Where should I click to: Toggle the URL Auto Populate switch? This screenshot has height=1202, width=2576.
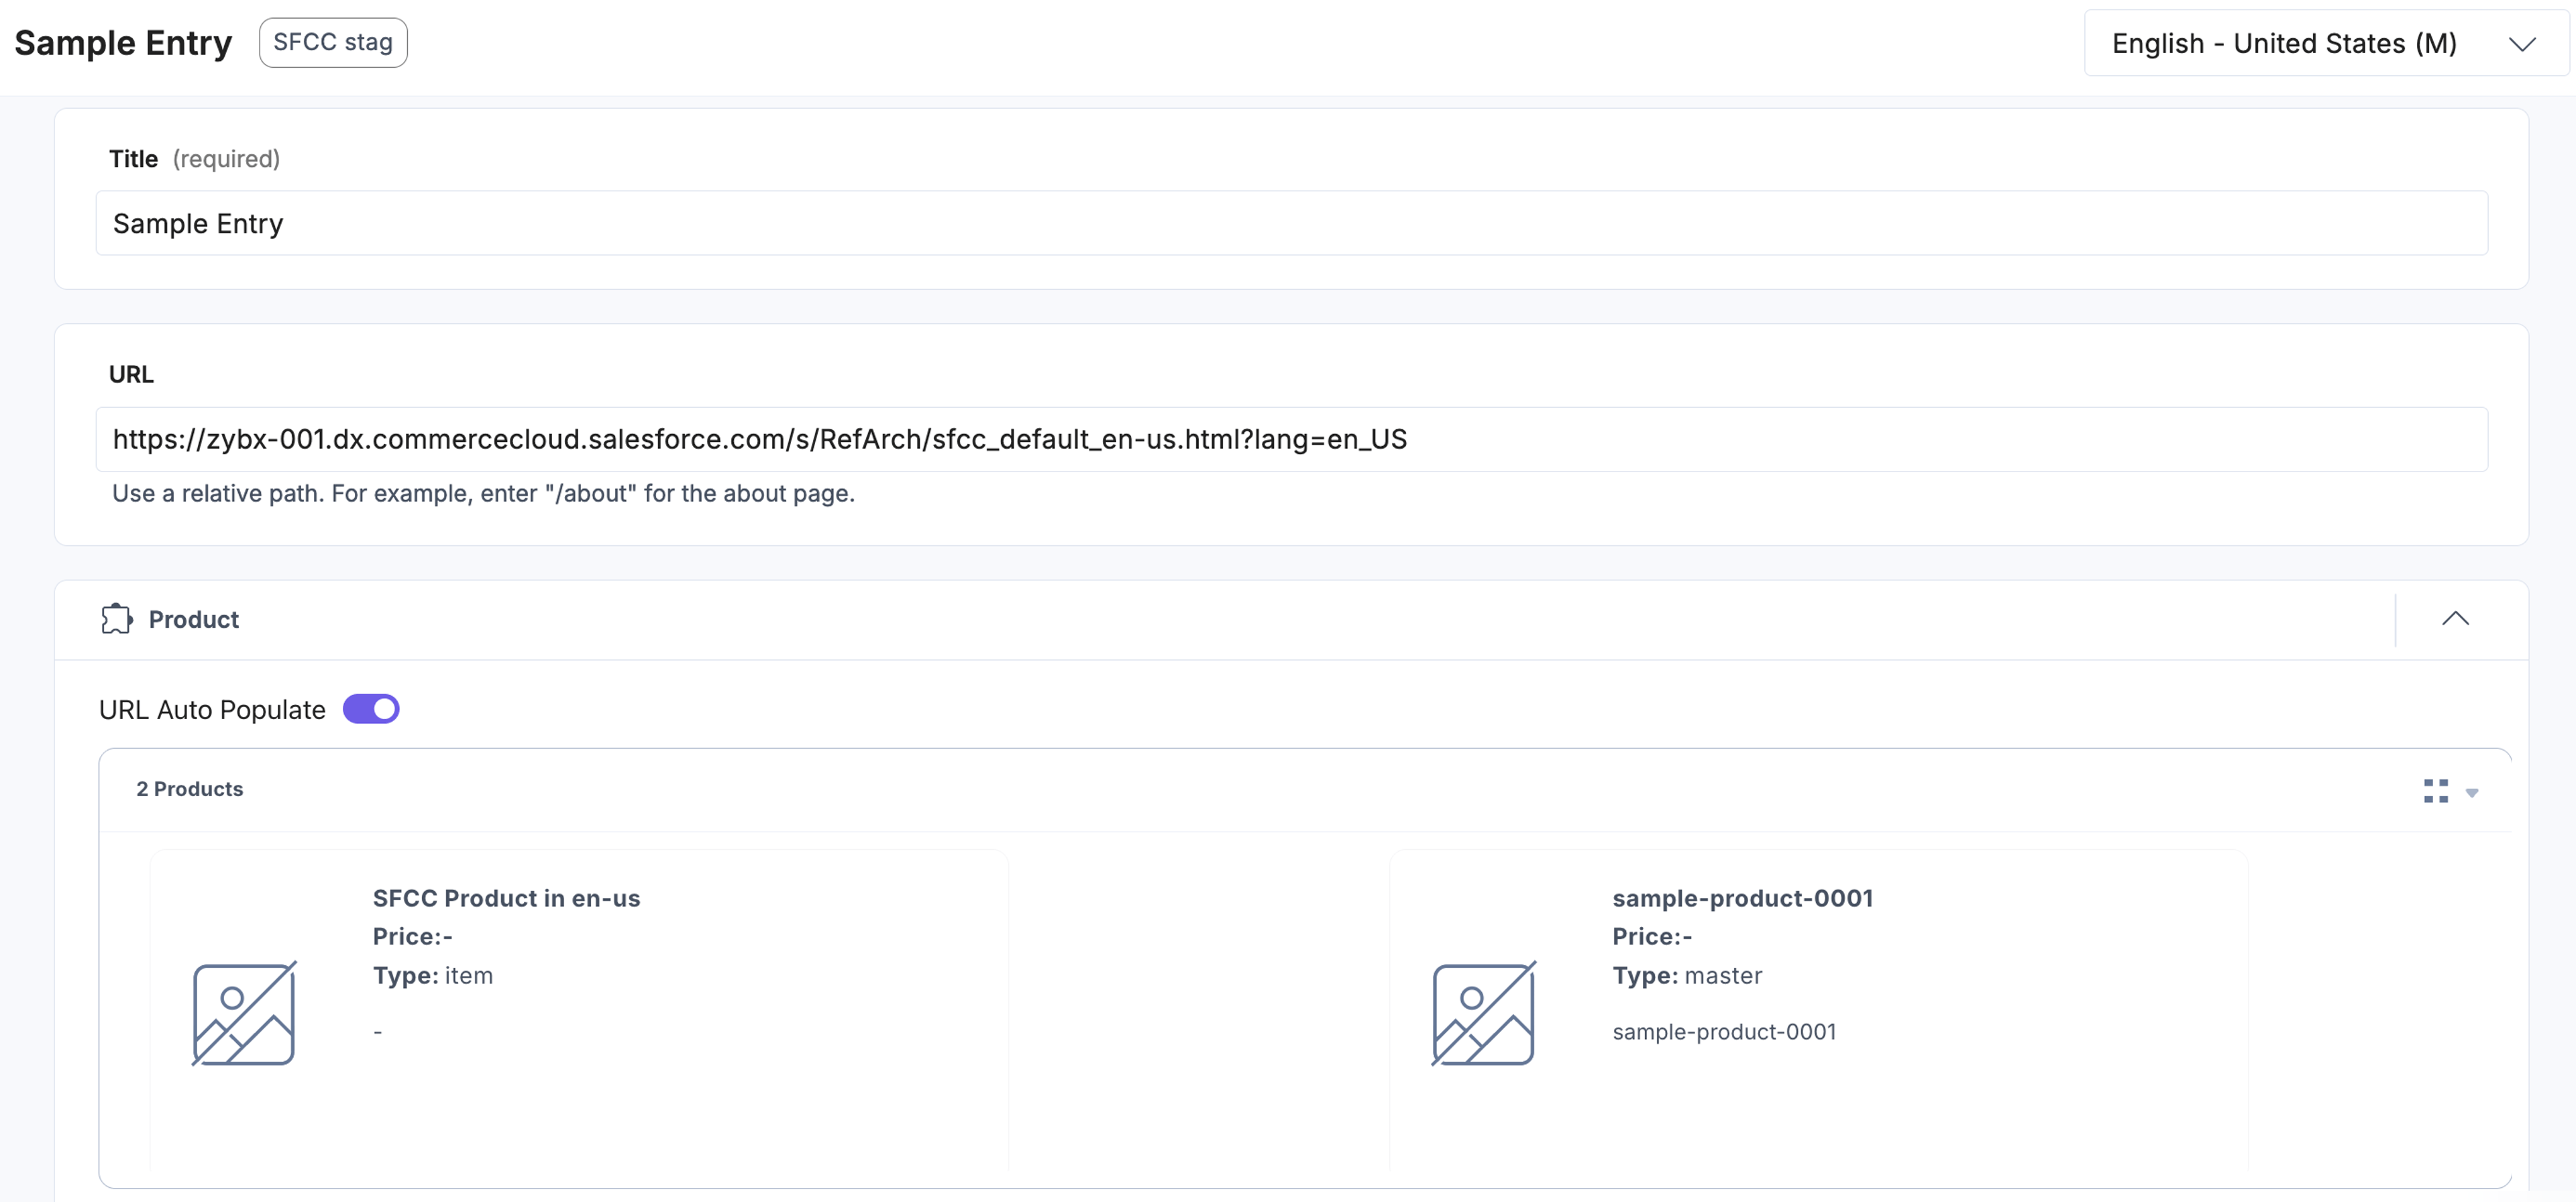(371, 709)
